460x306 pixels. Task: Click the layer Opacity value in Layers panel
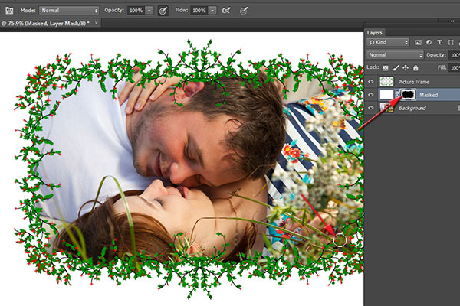coord(455,55)
